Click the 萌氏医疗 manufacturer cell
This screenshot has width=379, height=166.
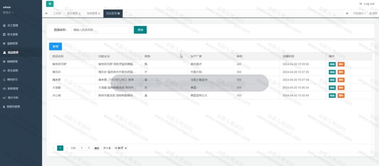196,64
